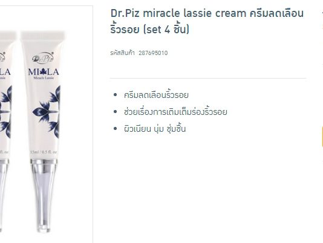Click the 15ml volume label on right tube
Image resolution: width=323 pixels, height=243 pixels.
tap(44, 152)
